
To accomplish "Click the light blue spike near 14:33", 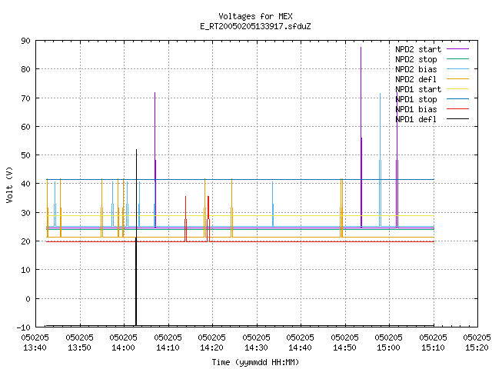I will click(273, 204).
